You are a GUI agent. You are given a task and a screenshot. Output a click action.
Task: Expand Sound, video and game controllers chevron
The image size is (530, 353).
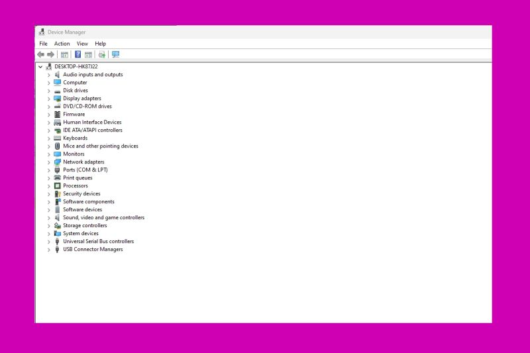tap(48, 217)
